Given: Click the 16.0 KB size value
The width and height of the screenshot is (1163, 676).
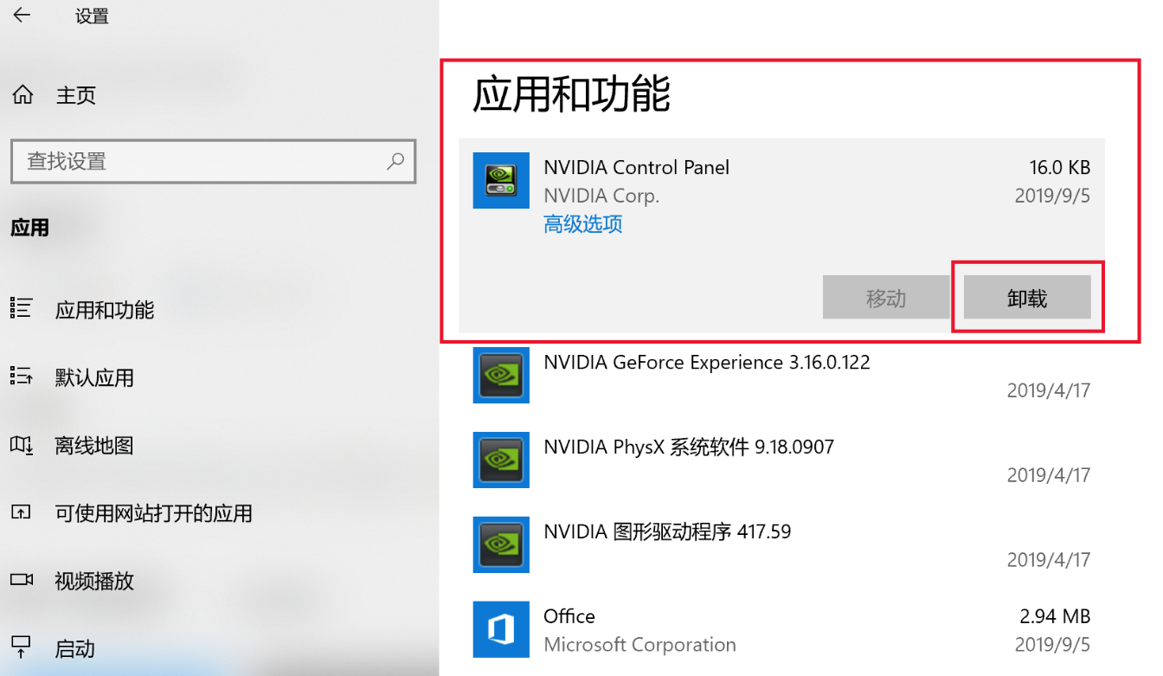Looking at the screenshot, I should tap(1060, 167).
